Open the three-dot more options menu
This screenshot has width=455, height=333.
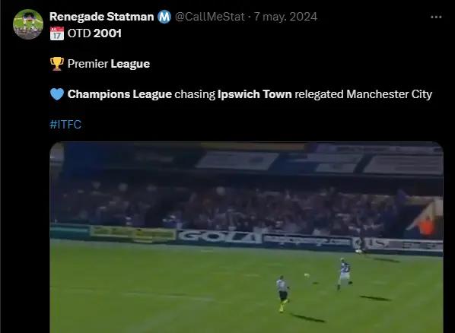click(436, 17)
